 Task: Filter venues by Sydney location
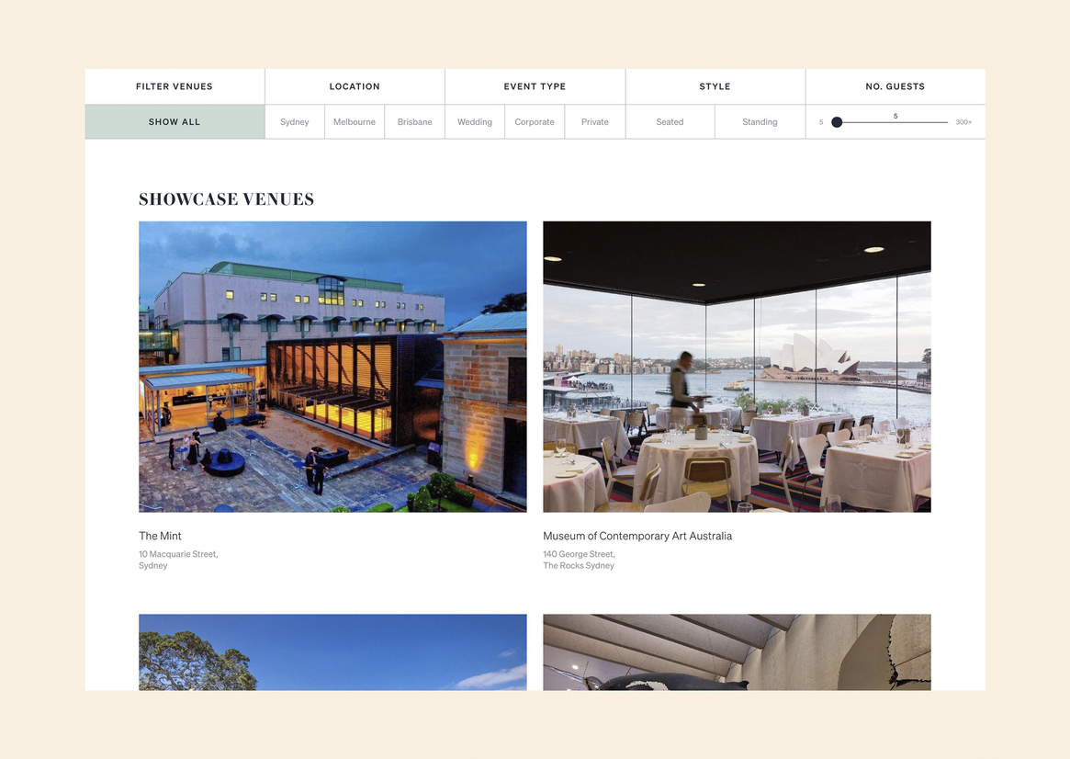pyautogui.click(x=295, y=121)
